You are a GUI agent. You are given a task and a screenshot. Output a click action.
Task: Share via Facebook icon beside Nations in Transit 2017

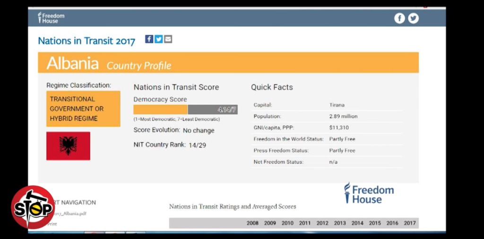[149, 39]
